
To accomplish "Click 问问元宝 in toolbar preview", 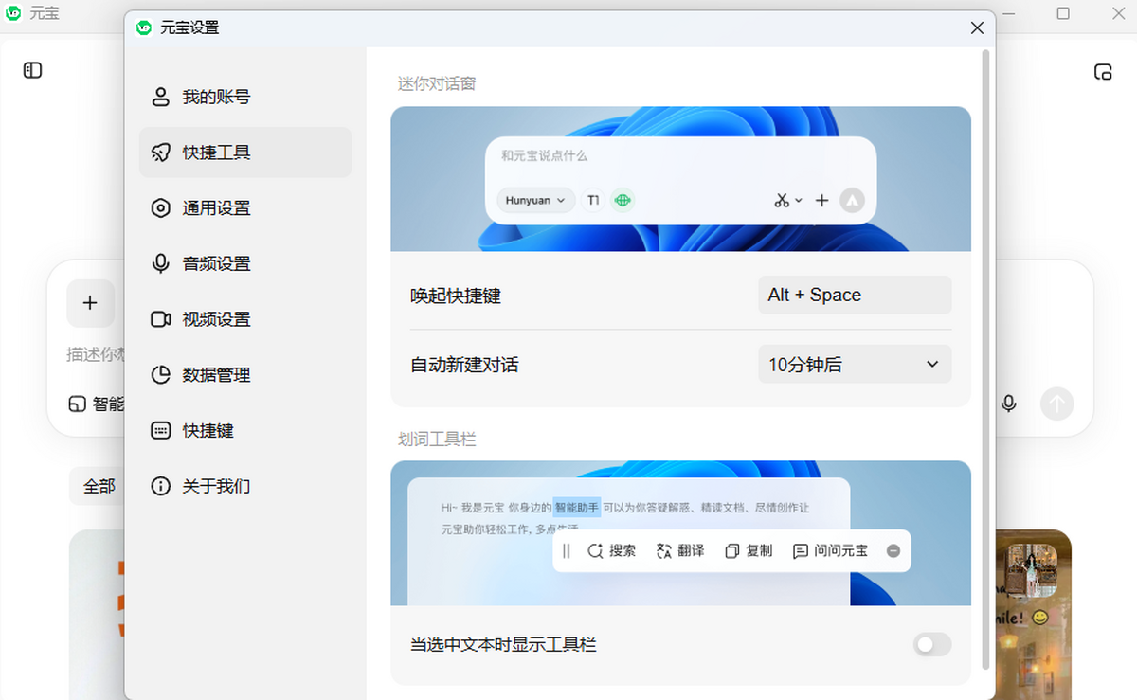I will point(830,551).
